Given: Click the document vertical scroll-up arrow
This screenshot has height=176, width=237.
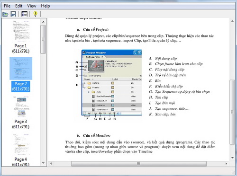Looking at the screenshot, I should (x=232, y=21).
